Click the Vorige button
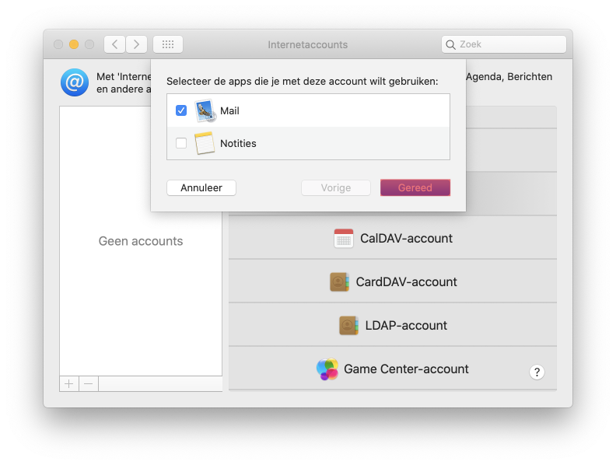The image size is (616, 465). 336,188
